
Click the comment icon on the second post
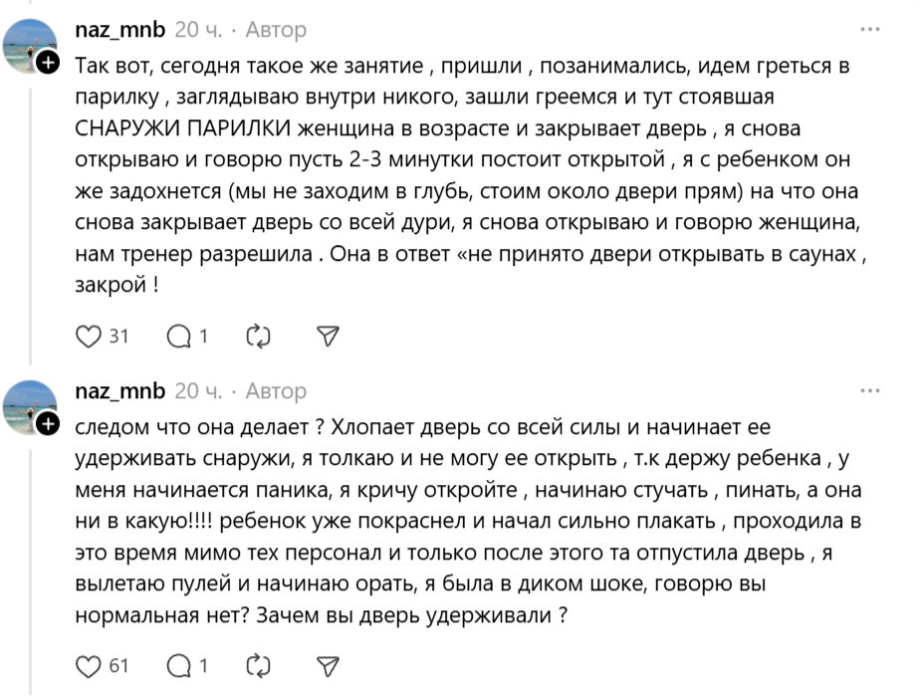pos(178,665)
